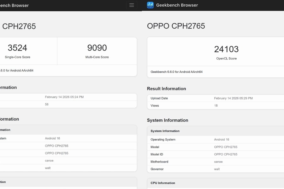The image size is (284, 189).
Task: Click Geekbench 6.6.0 for Android AArch64 text on right
Action: [x=177, y=72]
